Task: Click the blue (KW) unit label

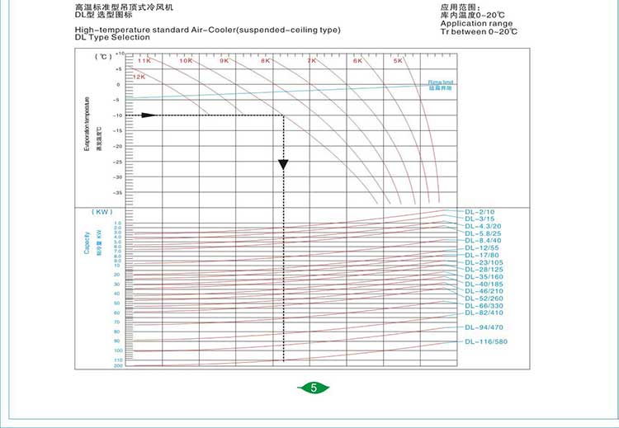Action: click(x=102, y=212)
